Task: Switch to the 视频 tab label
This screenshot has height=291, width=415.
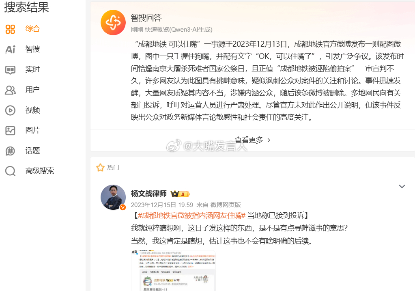Action: point(32,110)
